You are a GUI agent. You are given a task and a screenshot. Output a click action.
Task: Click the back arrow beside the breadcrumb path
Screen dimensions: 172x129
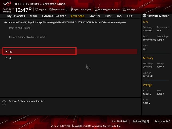coord(6,22)
